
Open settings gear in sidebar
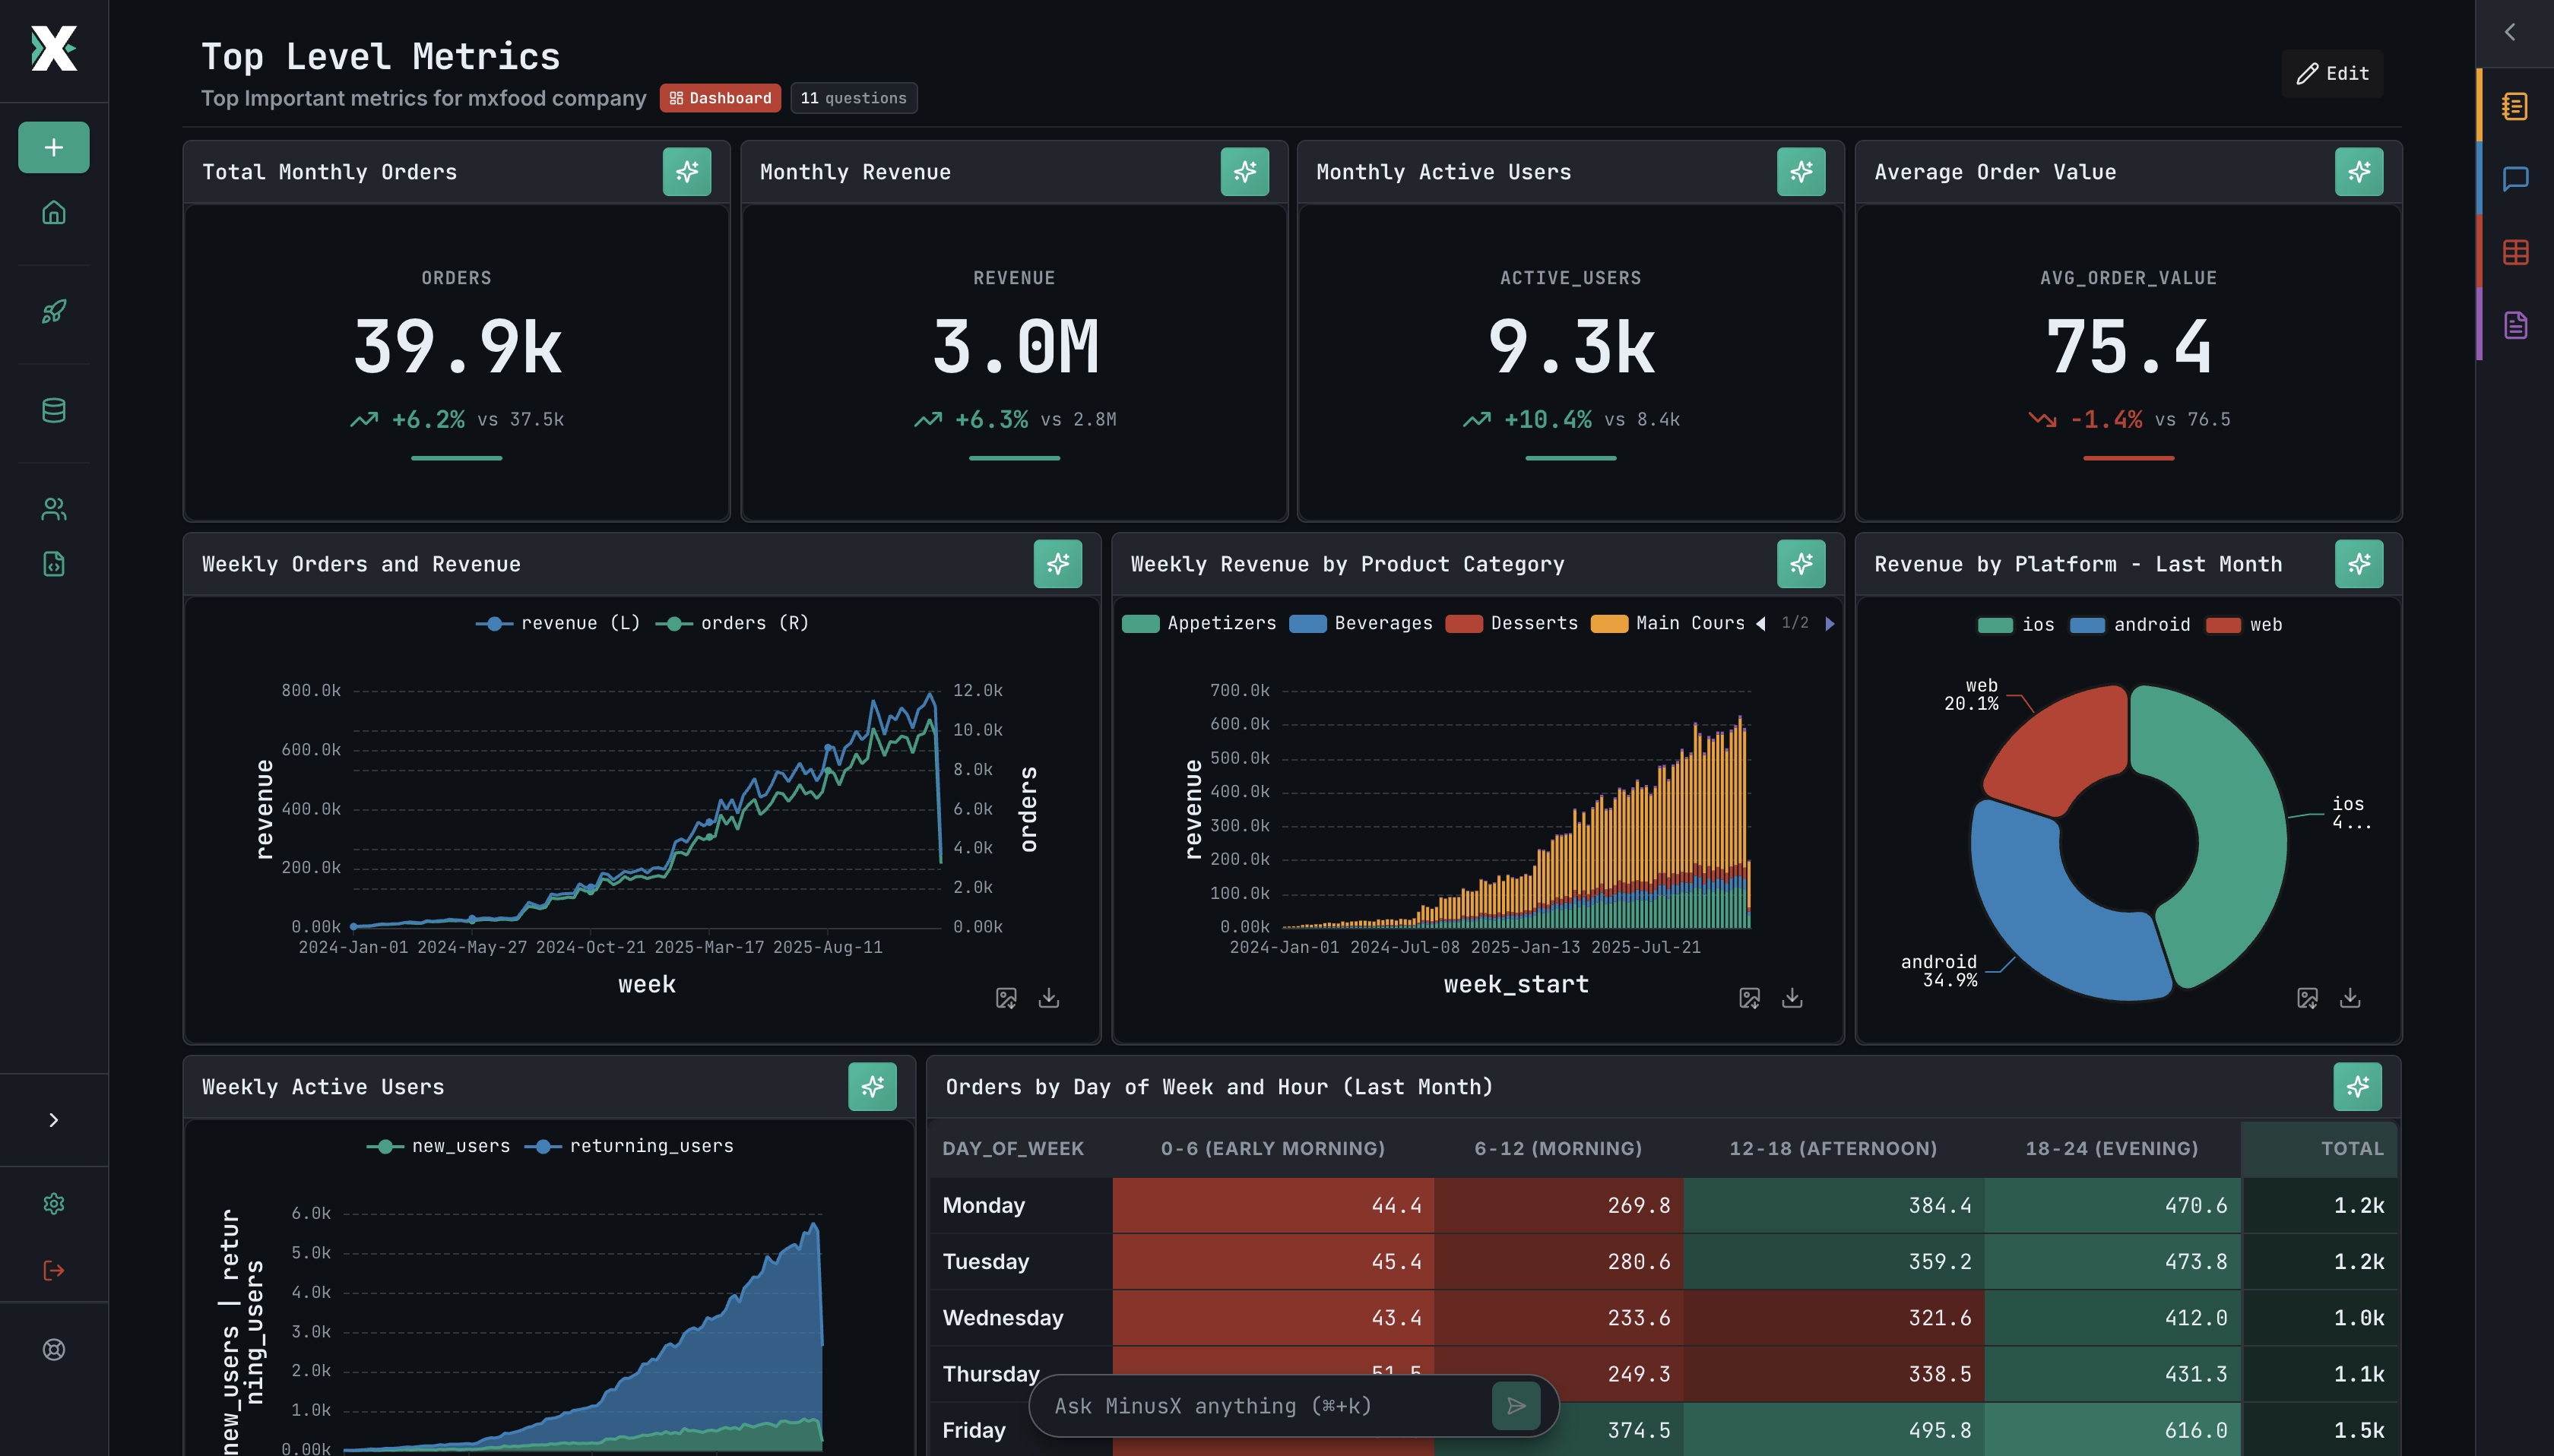click(x=54, y=1204)
